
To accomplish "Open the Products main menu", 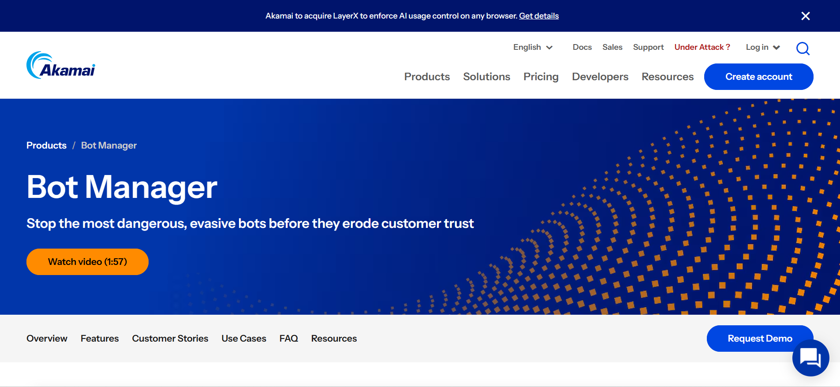I will click(427, 77).
